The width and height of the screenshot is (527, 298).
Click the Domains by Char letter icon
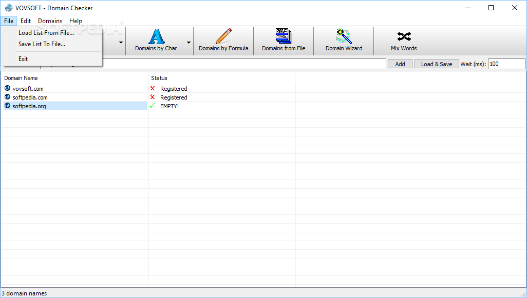pyautogui.click(x=156, y=36)
